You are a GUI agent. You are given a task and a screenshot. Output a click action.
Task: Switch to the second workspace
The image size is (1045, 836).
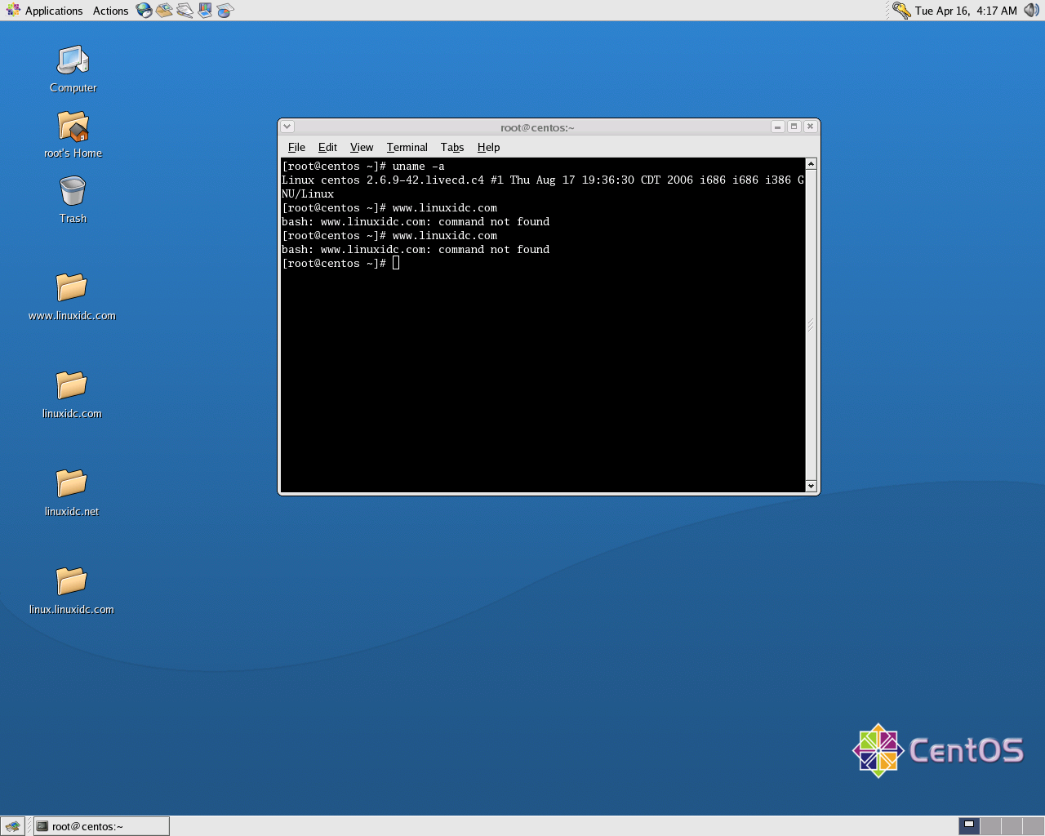point(990,826)
